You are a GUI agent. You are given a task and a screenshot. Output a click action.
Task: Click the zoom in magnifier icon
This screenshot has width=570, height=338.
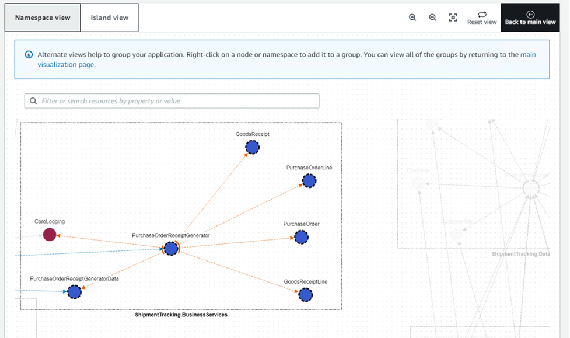click(x=412, y=18)
